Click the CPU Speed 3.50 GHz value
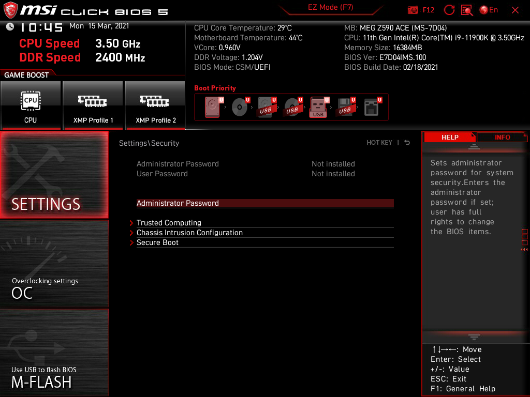 point(117,43)
